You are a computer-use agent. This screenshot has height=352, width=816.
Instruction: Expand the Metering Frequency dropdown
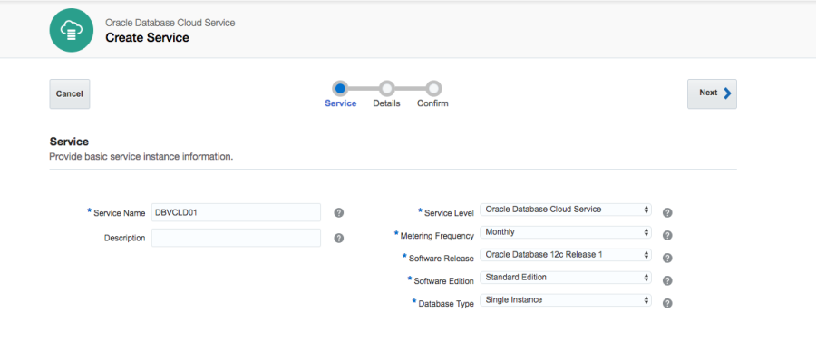(566, 232)
